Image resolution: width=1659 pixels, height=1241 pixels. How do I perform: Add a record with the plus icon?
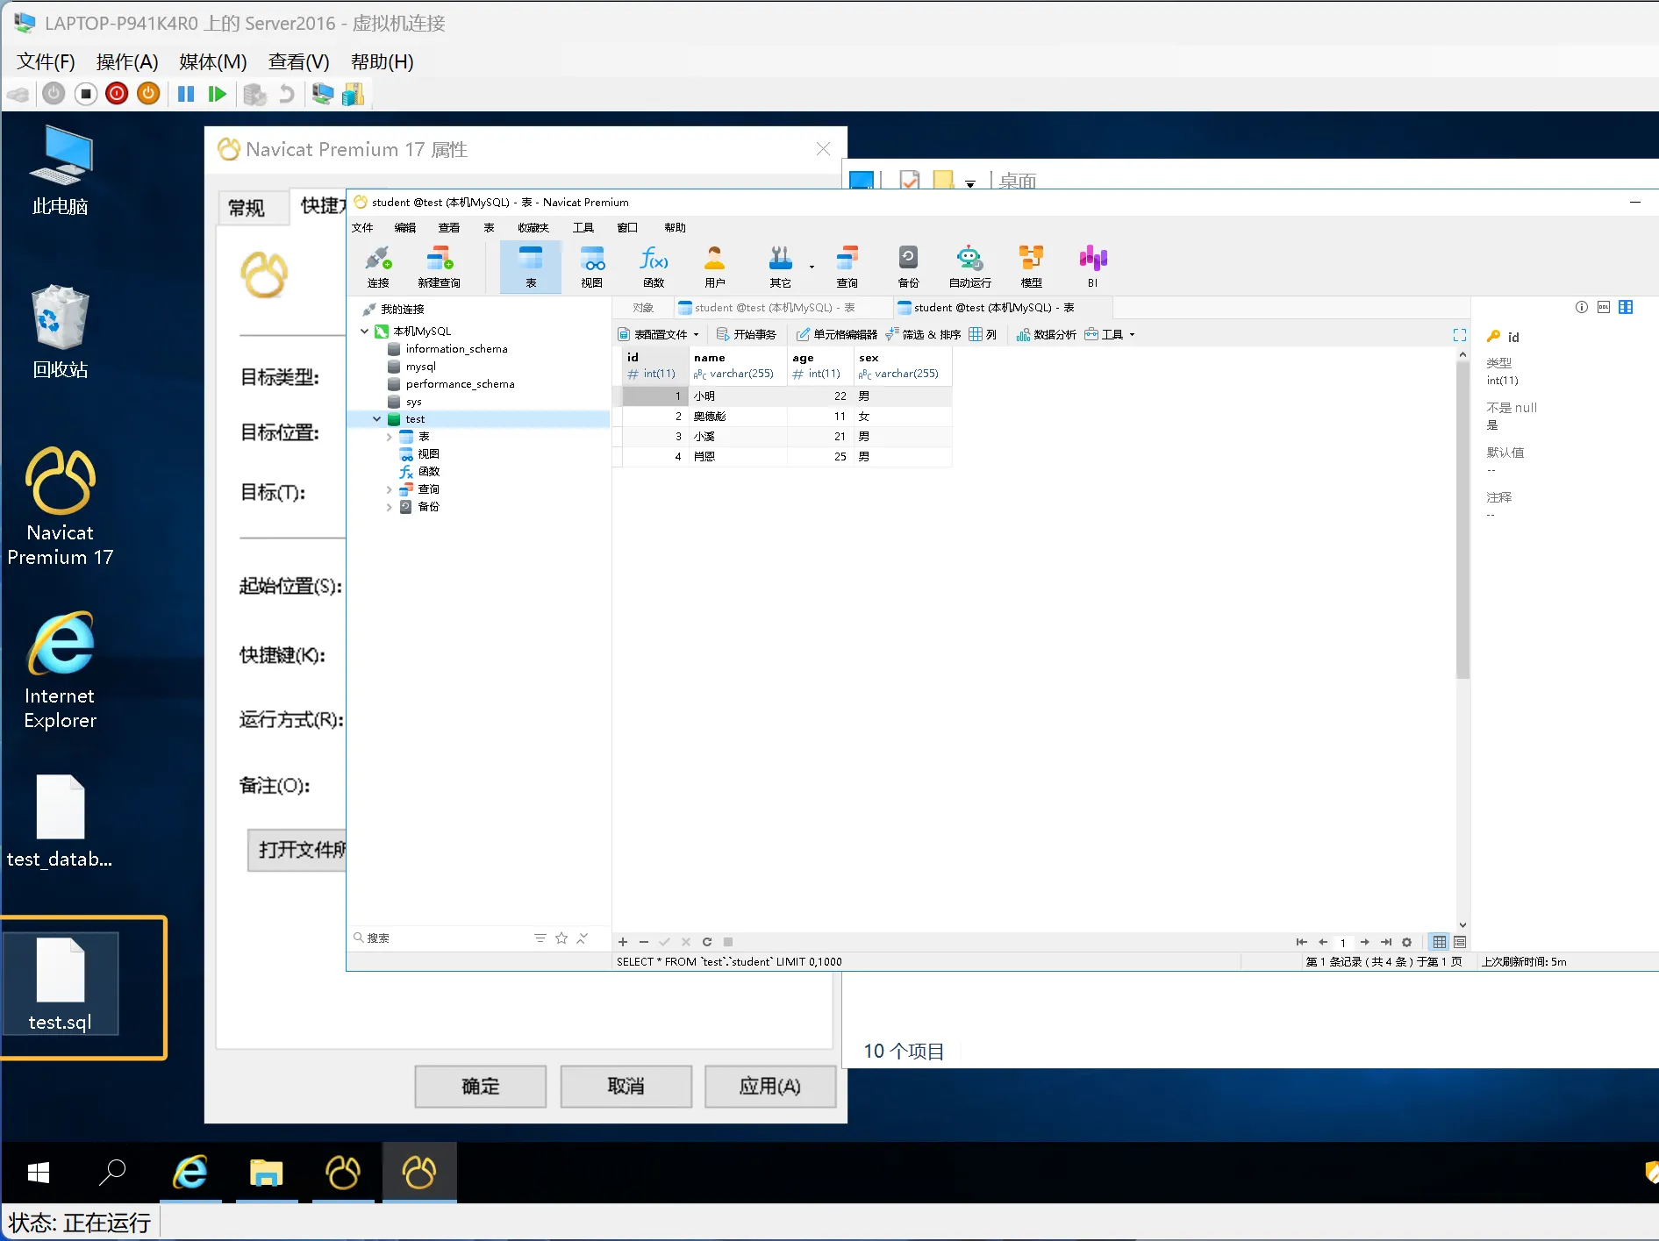coord(623,942)
